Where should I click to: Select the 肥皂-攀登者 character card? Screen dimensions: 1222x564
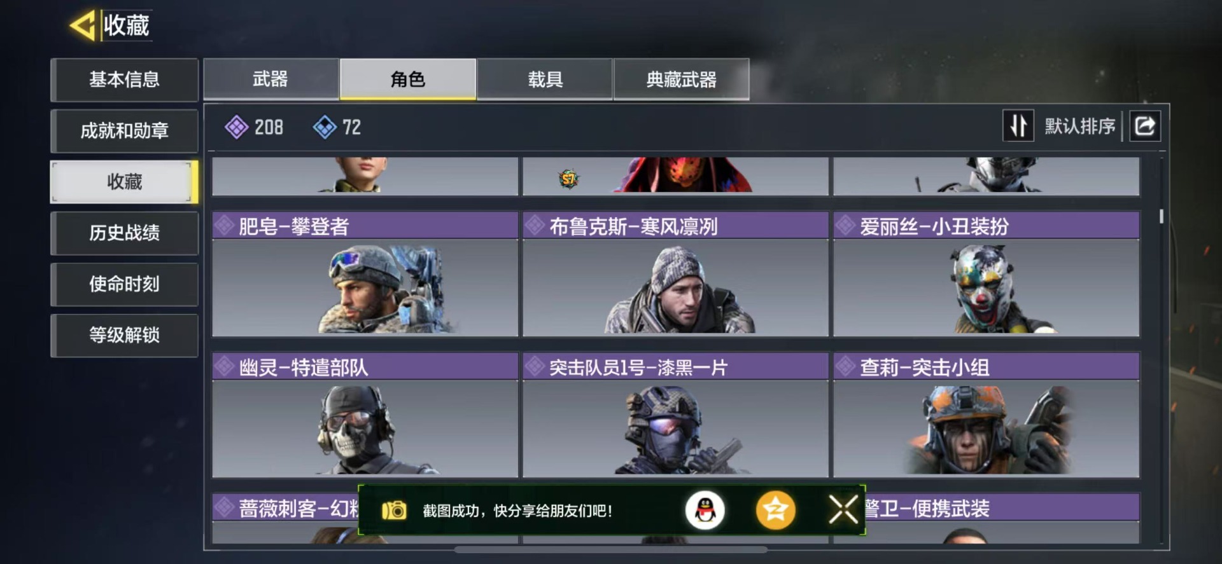365,274
